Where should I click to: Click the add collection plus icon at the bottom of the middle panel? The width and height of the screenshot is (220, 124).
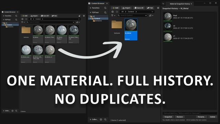coord(101,120)
